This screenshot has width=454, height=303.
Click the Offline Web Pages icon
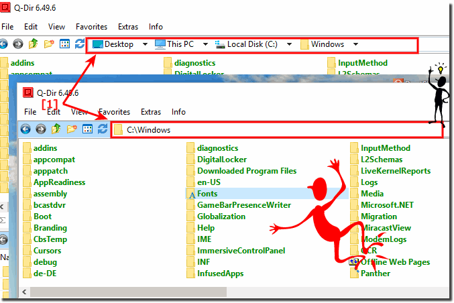pyautogui.click(x=354, y=262)
